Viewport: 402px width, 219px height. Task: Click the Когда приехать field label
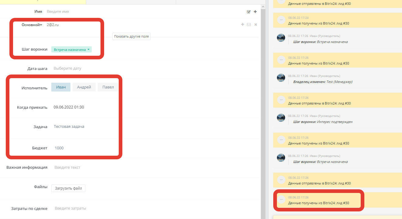pos(32,107)
